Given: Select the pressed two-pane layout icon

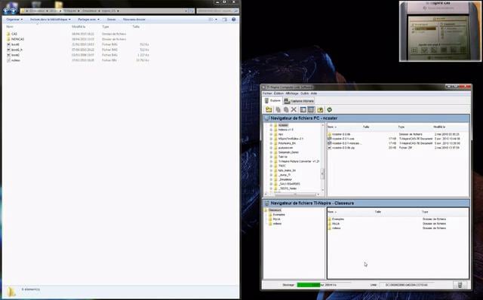Looking at the screenshot, I should coord(311,109).
